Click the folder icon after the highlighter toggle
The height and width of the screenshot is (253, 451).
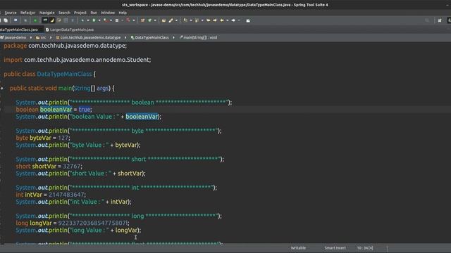pyautogui.click(x=59, y=20)
